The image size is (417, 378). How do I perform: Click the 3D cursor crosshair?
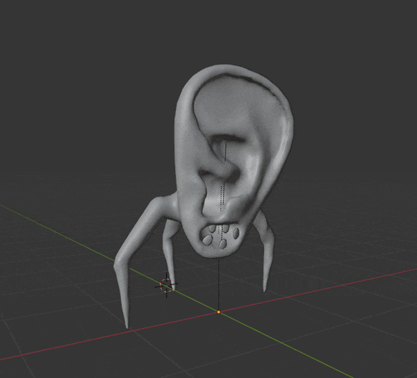[167, 285]
